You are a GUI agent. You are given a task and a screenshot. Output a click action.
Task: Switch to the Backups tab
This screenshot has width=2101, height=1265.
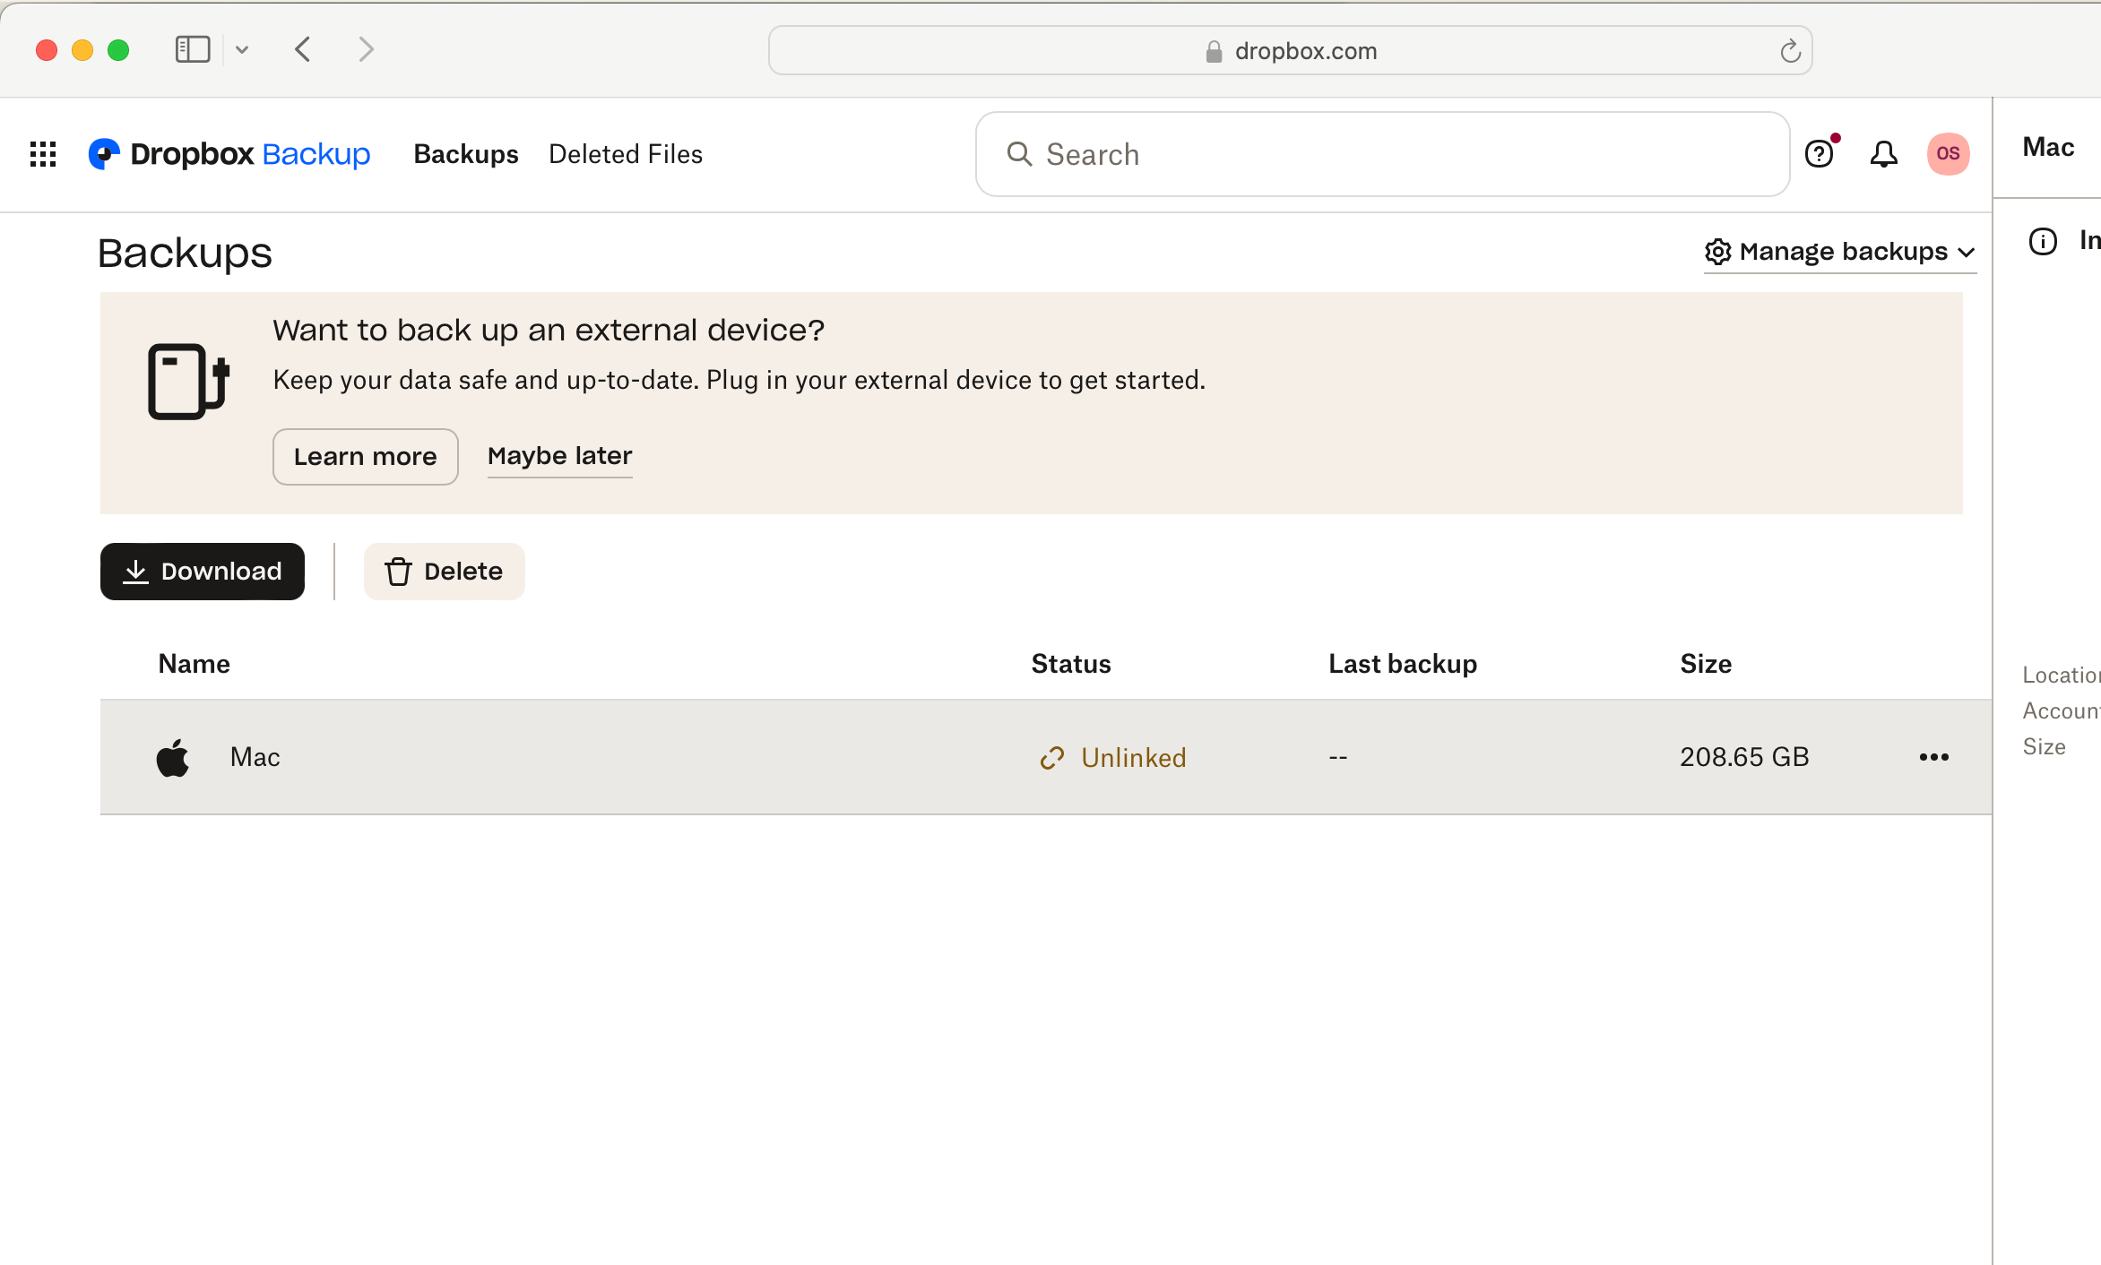466,154
